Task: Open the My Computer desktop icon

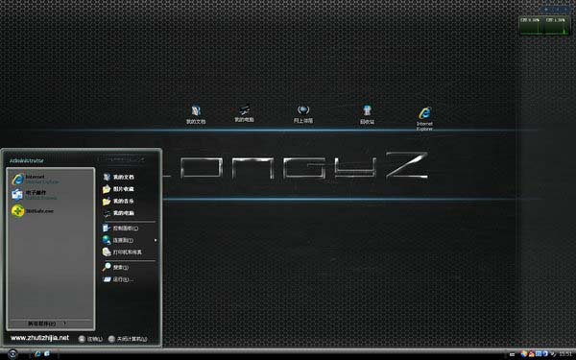Action: 244,113
